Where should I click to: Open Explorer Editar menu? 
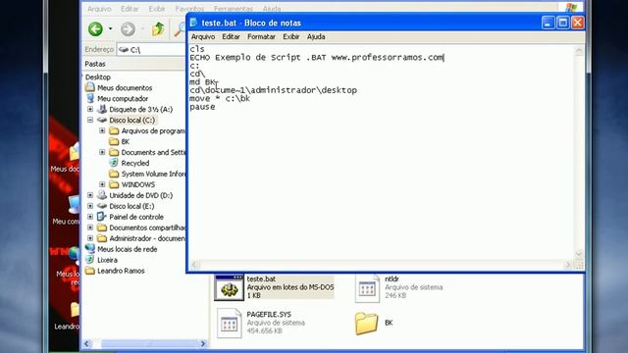pyautogui.click(x=130, y=9)
